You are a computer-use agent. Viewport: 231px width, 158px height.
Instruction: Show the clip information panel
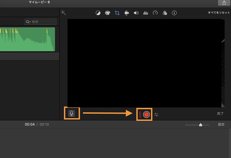point(174,13)
